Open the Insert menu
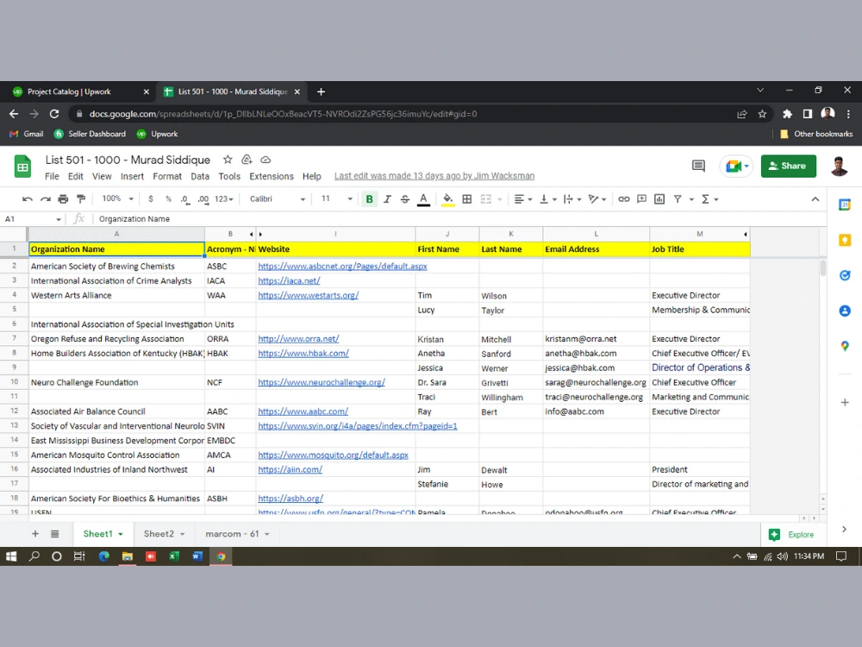 point(132,177)
